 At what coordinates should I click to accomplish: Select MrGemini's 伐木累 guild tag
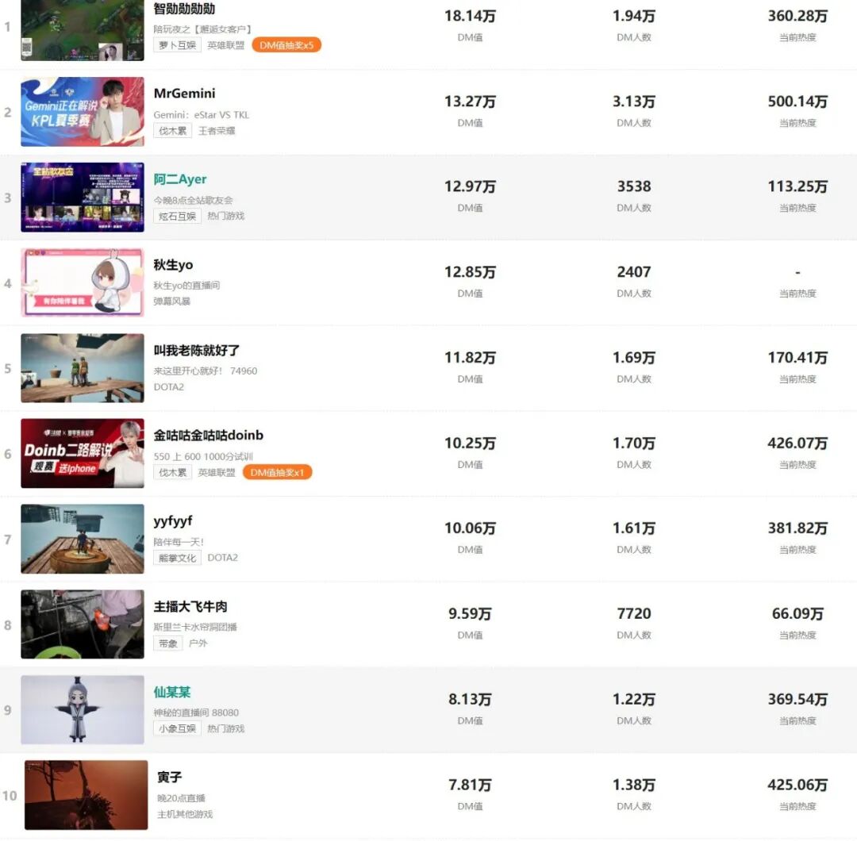click(x=173, y=131)
